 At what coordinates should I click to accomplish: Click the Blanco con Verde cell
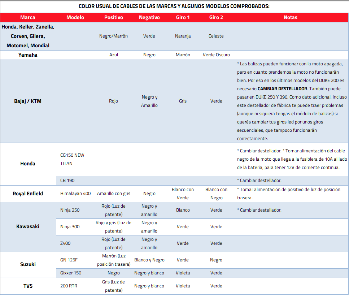click(183, 194)
